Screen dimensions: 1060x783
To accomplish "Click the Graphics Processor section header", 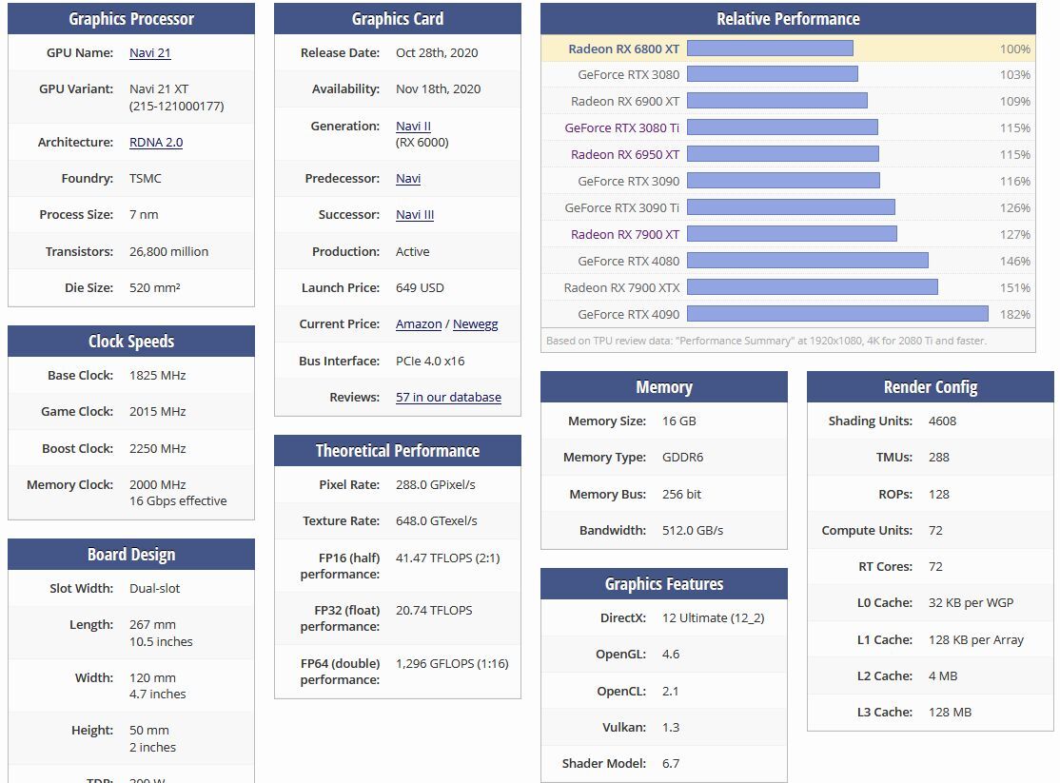I will (131, 19).
